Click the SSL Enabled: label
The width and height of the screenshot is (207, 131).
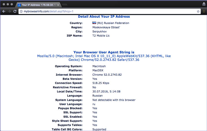click(x=73, y=117)
